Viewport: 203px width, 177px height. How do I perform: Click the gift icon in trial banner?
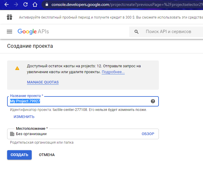tap(9, 17)
